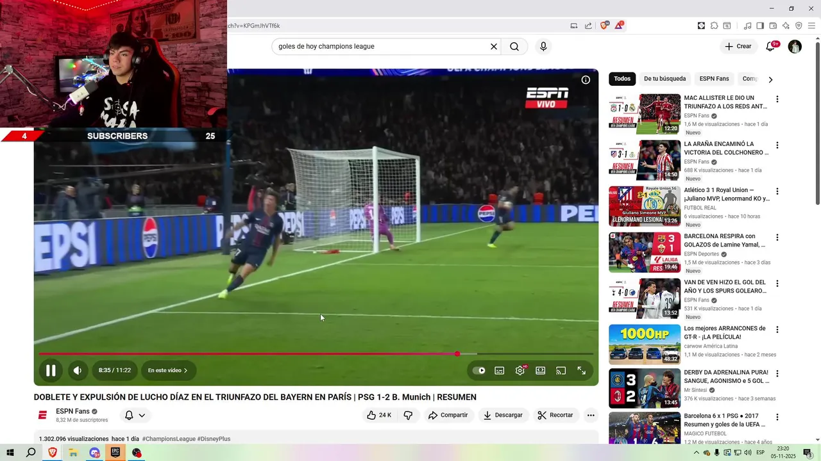Image resolution: width=821 pixels, height=461 pixels.
Task: Open File Explorer from the taskbar
Action: [73, 453]
